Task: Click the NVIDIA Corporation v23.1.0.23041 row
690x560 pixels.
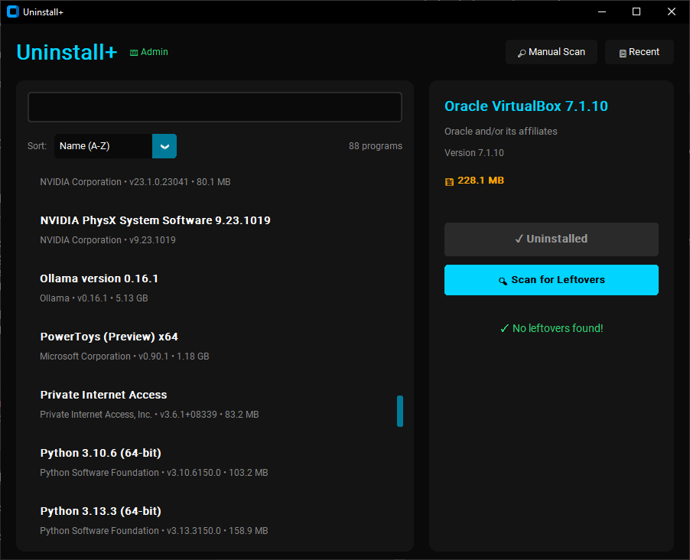Action: pyautogui.click(x=135, y=182)
